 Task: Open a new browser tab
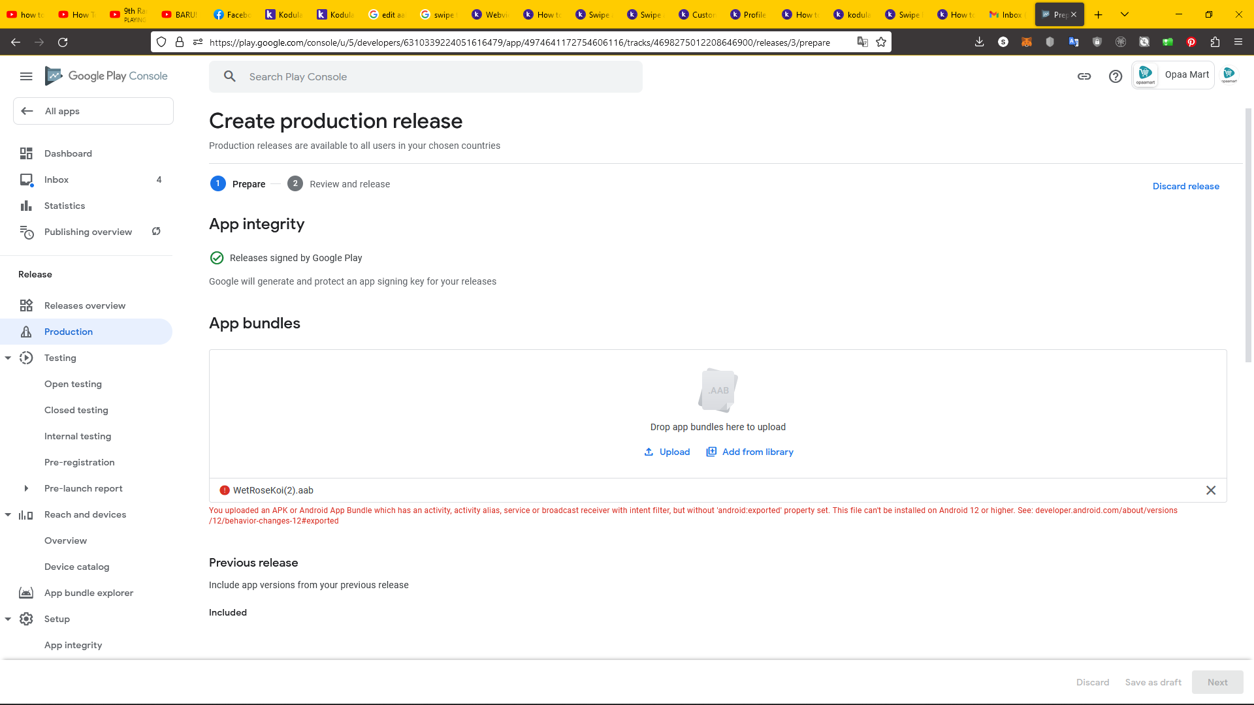tap(1099, 14)
